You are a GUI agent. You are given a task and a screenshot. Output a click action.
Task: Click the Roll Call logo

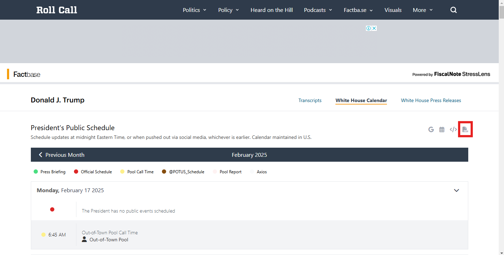click(57, 10)
